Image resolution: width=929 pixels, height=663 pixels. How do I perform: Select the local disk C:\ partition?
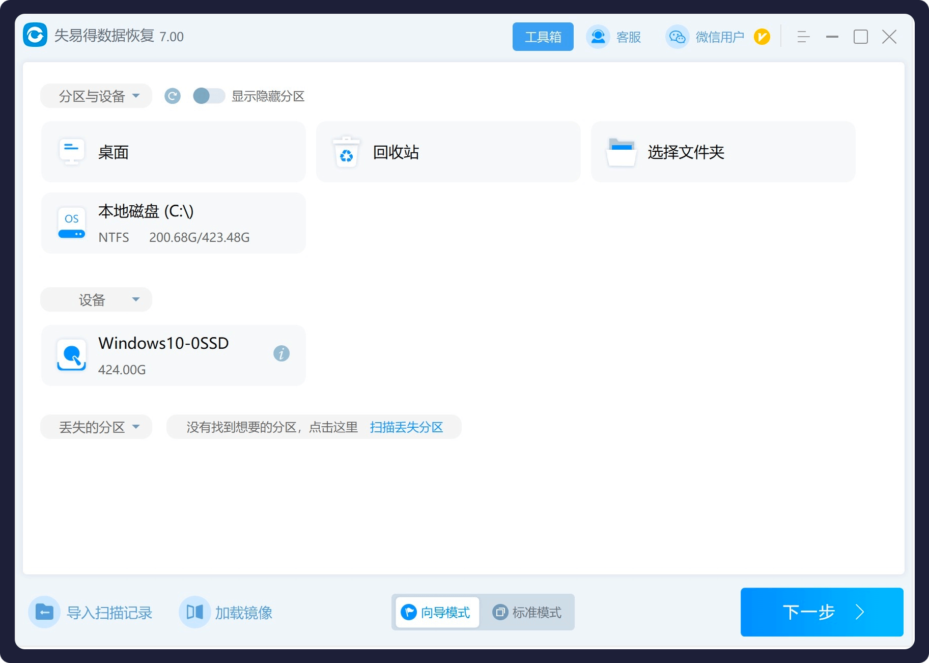click(173, 223)
